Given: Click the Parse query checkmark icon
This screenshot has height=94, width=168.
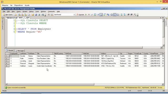Looking at the screenshot, I should pos(92,15).
